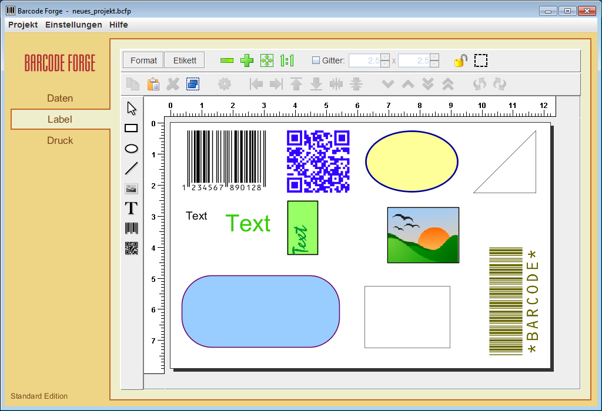Increase second Gitter value spinner
602x411 pixels.
click(x=434, y=57)
